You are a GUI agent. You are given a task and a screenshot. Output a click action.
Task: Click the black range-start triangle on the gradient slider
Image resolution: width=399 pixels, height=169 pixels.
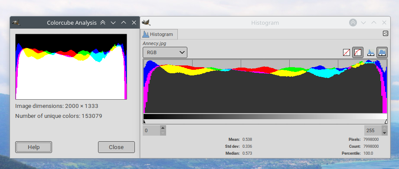coord(144,122)
